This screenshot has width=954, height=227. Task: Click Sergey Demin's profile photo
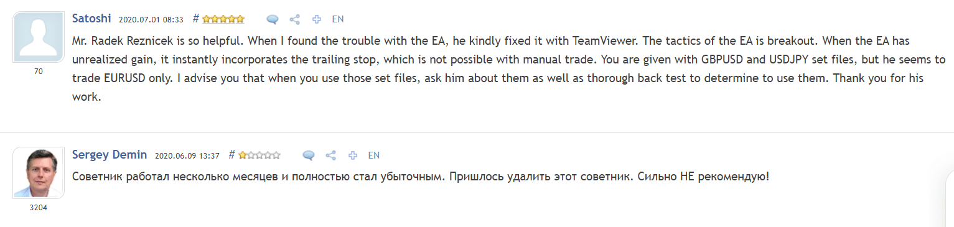pyautogui.click(x=39, y=173)
